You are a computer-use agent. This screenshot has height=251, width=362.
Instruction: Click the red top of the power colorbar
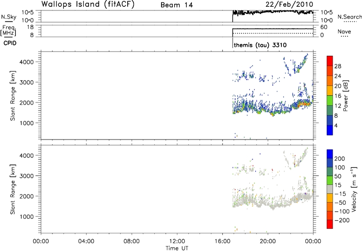coord(330,61)
